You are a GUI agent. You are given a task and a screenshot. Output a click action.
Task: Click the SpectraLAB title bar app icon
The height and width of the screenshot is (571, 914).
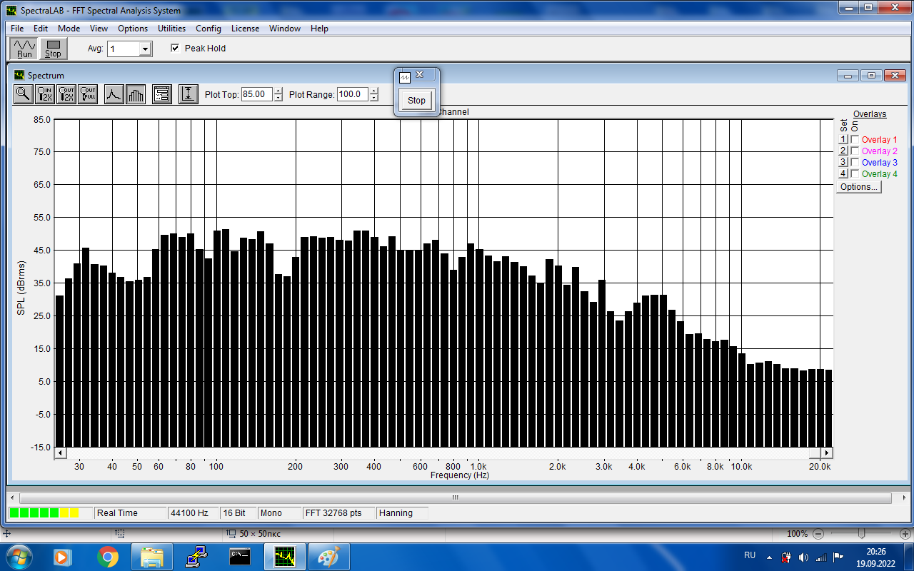tap(11, 11)
